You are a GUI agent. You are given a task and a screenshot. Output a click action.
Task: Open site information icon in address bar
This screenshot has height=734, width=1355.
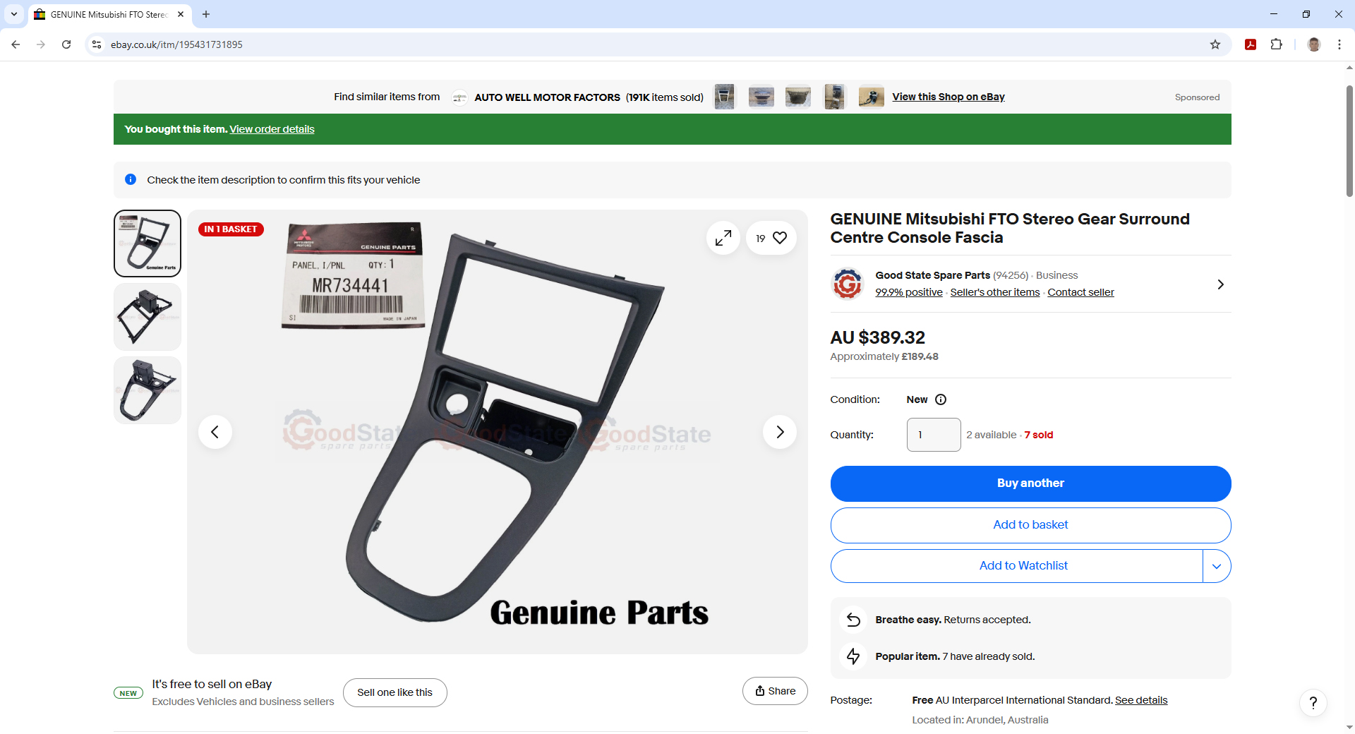(x=97, y=44)
